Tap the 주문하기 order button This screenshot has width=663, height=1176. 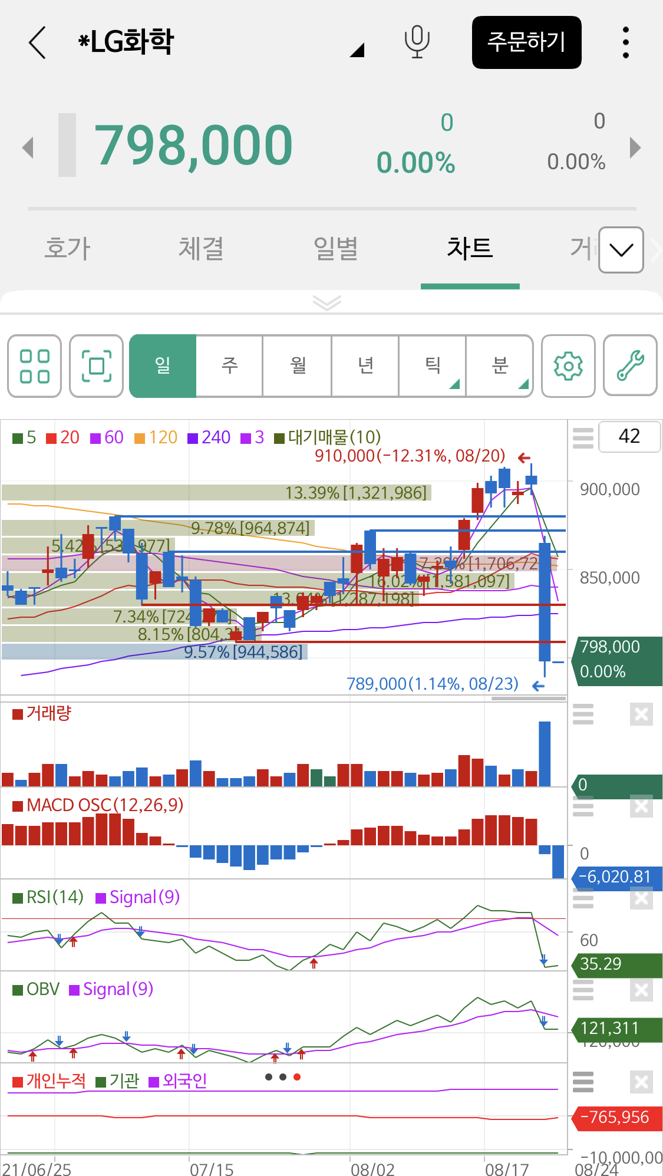526,42
